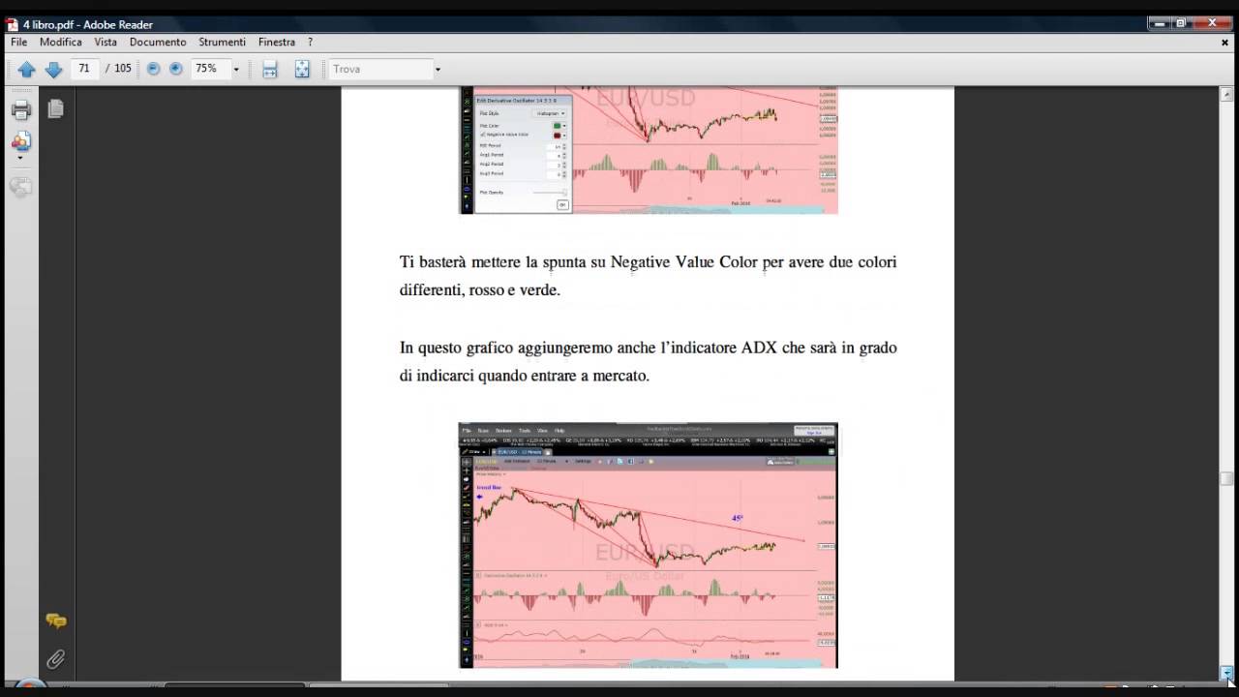
Task: Expand the Collaborate dropdown arrow
Action: pyautogui.click(x=20, y=158)
